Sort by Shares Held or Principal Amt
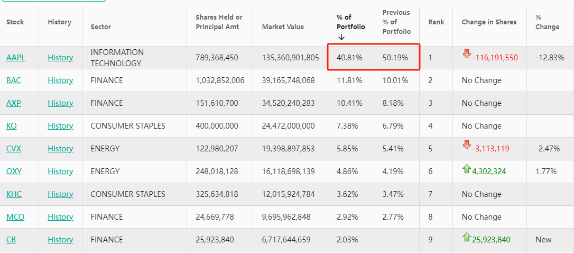The height and width of the screenshot is (253, 574). coord(219,22)
